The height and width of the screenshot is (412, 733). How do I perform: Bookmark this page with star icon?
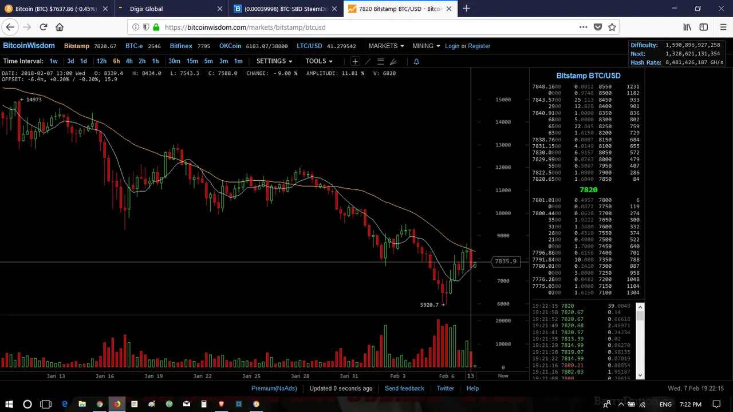point(612,27)
